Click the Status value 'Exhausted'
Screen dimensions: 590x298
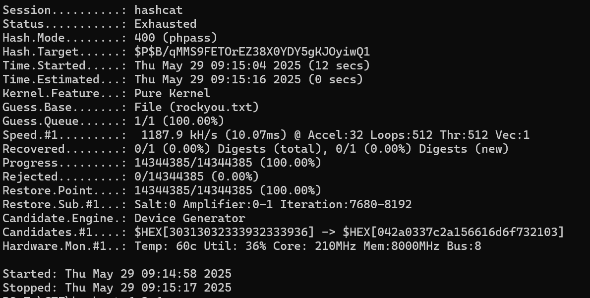(x=165, y=24)
